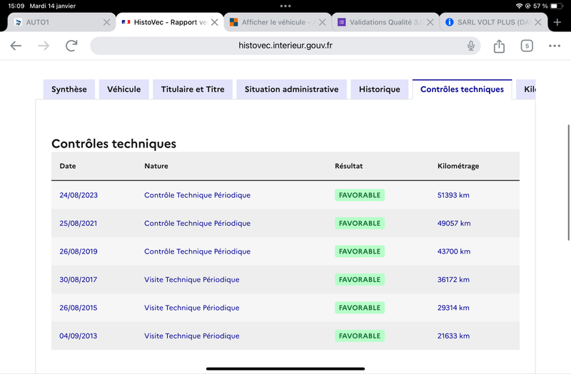Viewport: 571px width, 374px height.
Task: Close the AUTO1 tab
Action: (106, 22)
